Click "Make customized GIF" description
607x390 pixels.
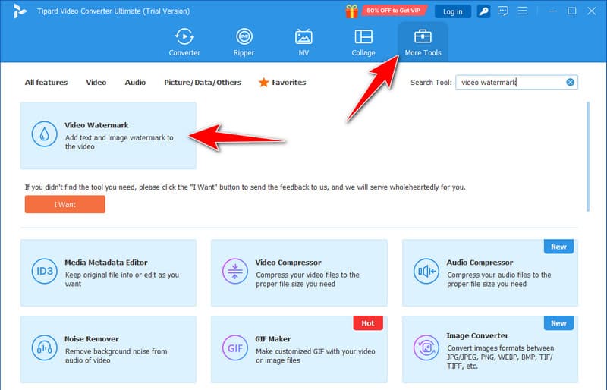(315, 356)
